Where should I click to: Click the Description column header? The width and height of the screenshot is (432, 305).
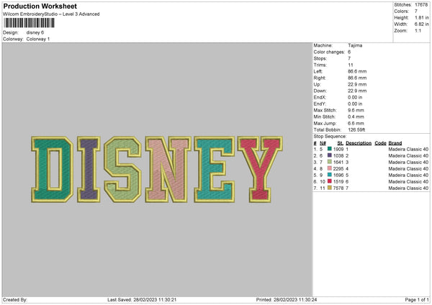(x=359, y=143)
